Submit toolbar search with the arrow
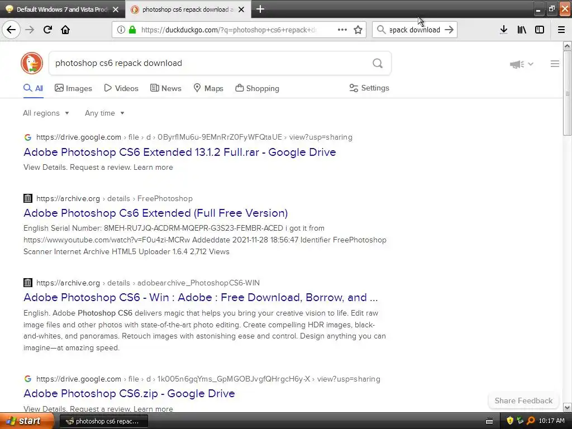 449,30
